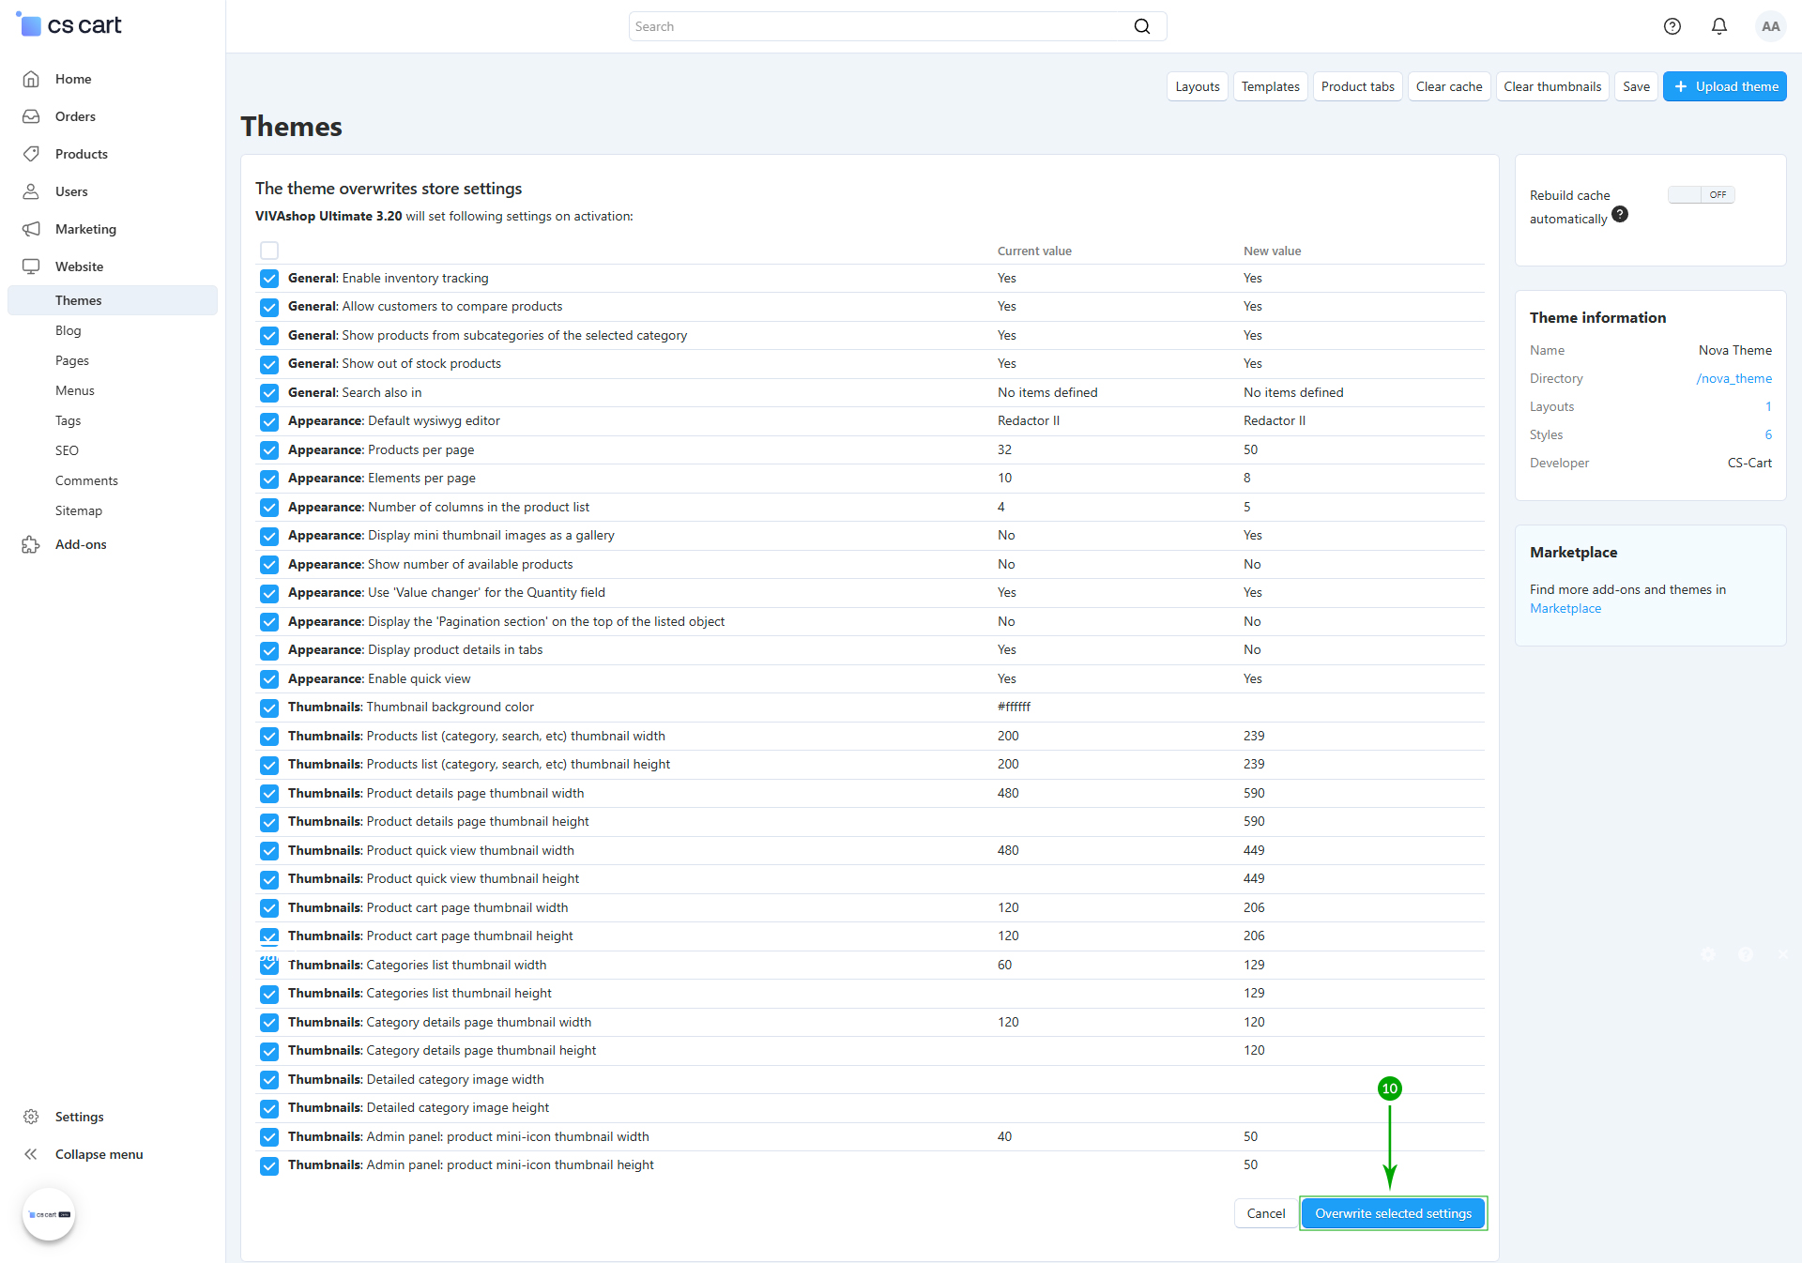This screenshot has width=1802, height=1263.
Task: Expand the Website sidebar menu
Action: (79, 266)
